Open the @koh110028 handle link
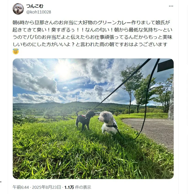The height and width of the screenshot is (194, 188). click(x=39, y=12)
